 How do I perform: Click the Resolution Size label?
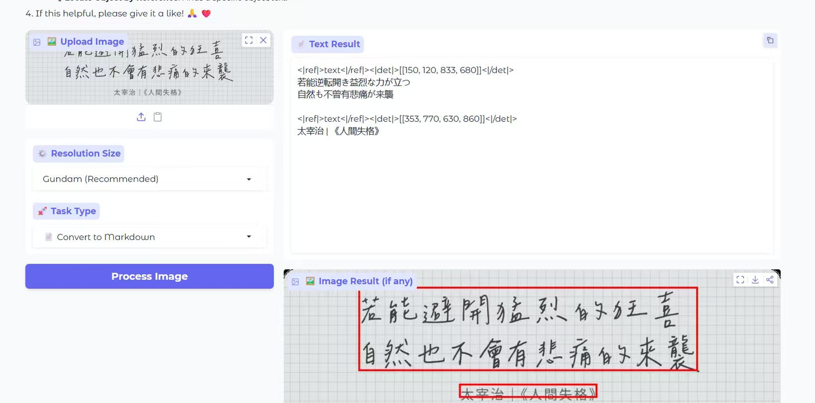79,153
